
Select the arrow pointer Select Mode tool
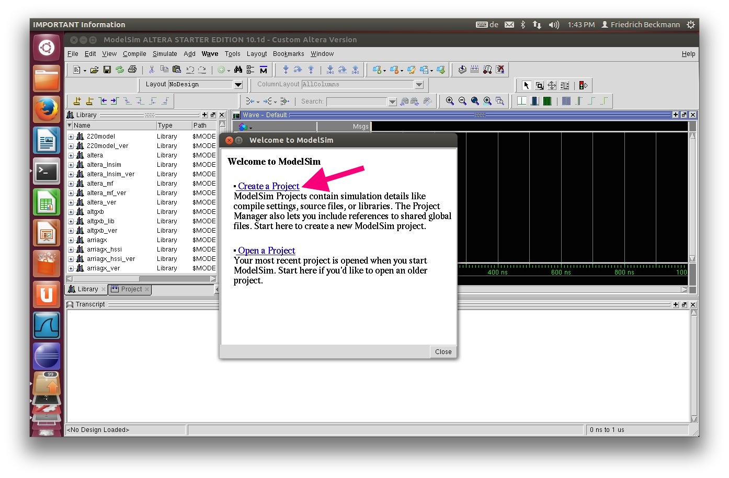[x=527, y=85]
